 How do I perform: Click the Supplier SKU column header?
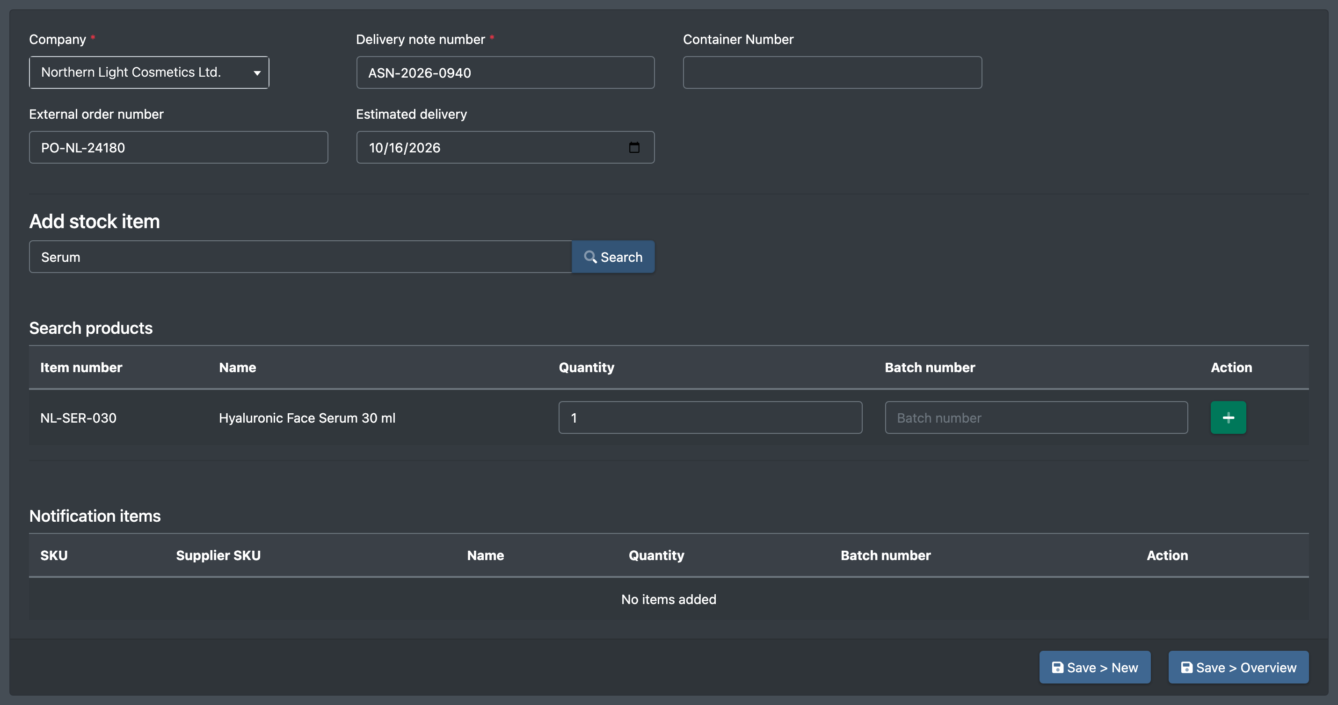(218, 555)
